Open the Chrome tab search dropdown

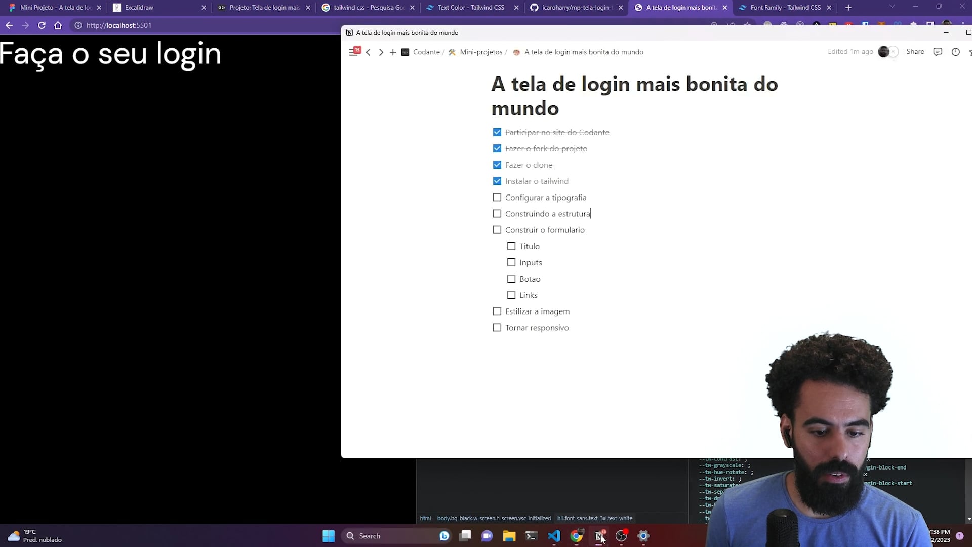[892, 7]
